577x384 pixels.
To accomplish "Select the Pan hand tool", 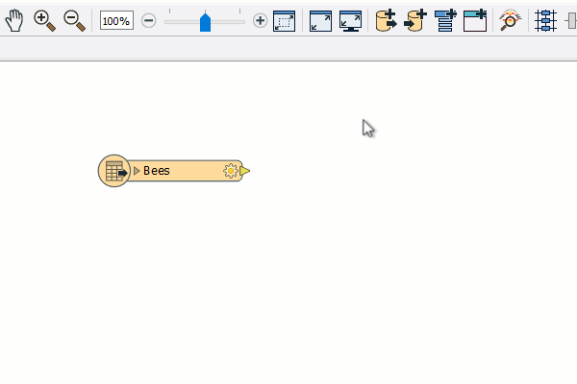I will 14,20.
